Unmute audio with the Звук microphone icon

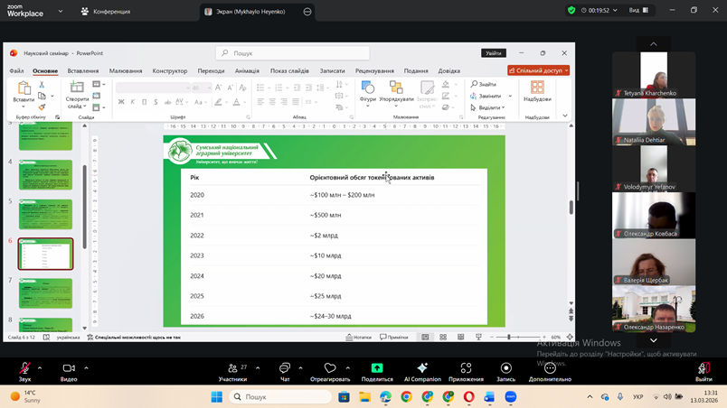(24, 368)
